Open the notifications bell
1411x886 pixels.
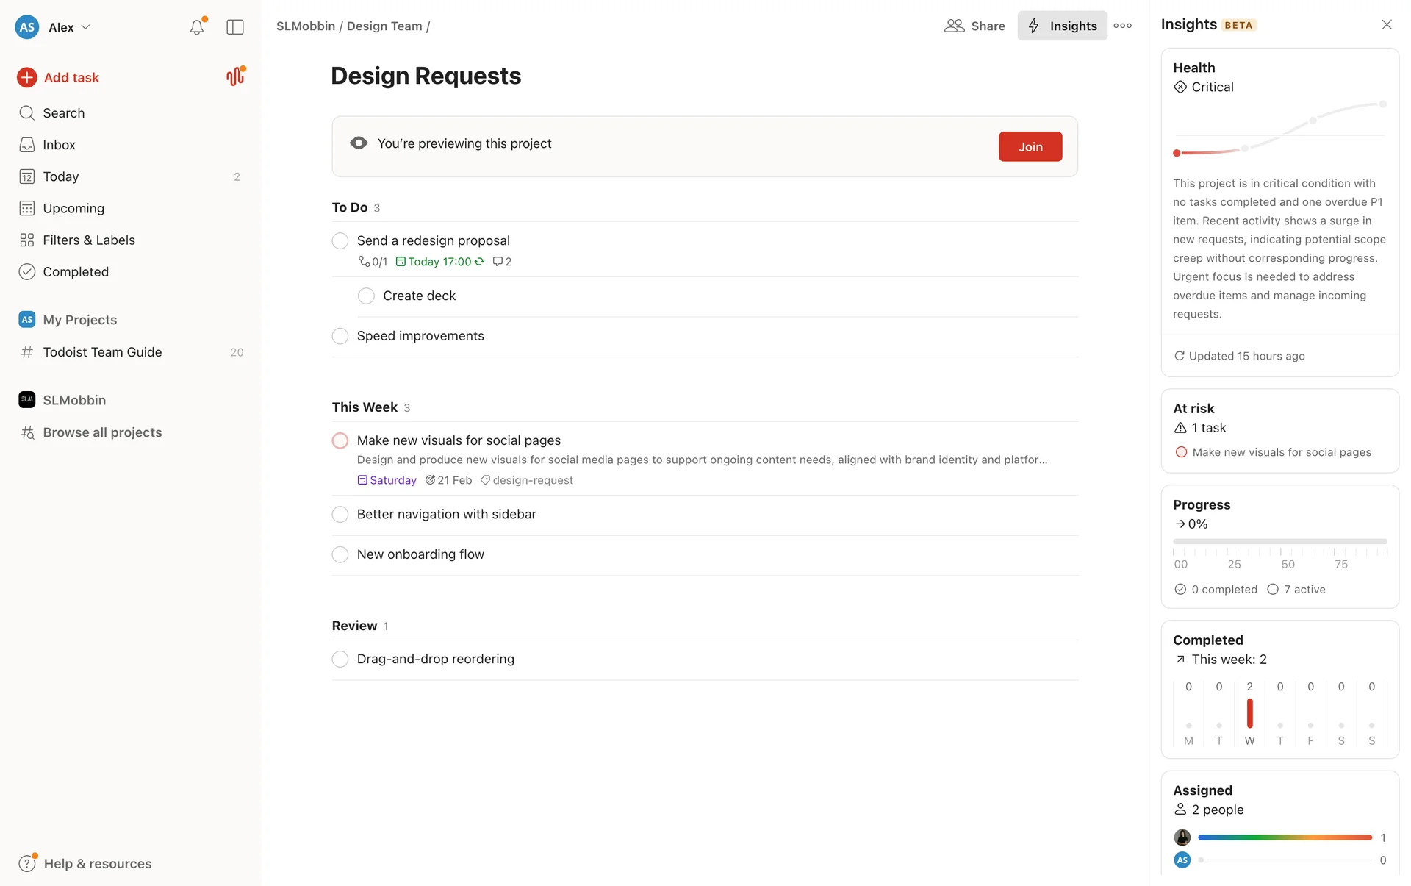coord(196,27)
